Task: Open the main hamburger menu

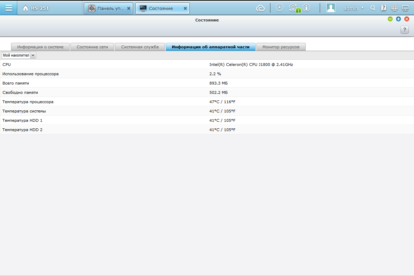Action: pos(9,8)
